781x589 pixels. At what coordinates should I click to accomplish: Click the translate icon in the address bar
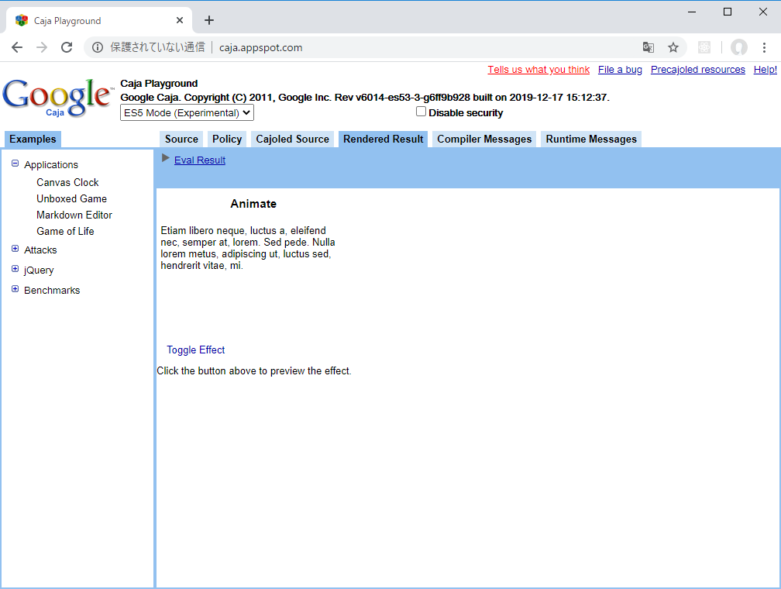click(648, 47)
